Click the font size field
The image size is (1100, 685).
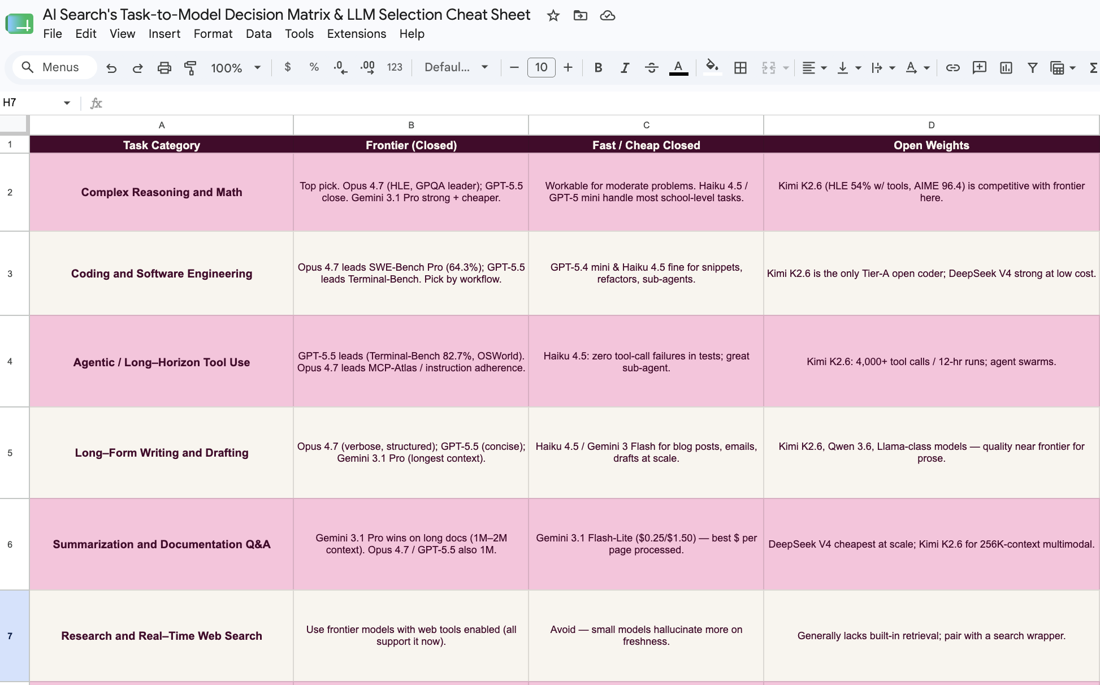(542, 67)
